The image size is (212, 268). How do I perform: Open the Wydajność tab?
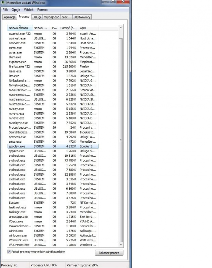tap(52, 17)
